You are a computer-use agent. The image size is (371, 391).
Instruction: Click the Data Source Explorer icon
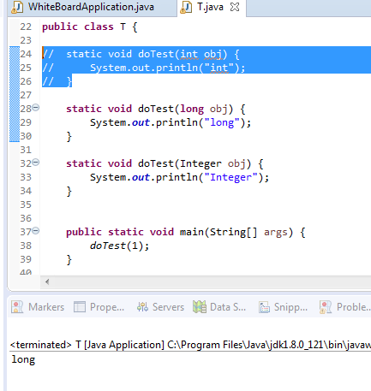click(200, 307)
